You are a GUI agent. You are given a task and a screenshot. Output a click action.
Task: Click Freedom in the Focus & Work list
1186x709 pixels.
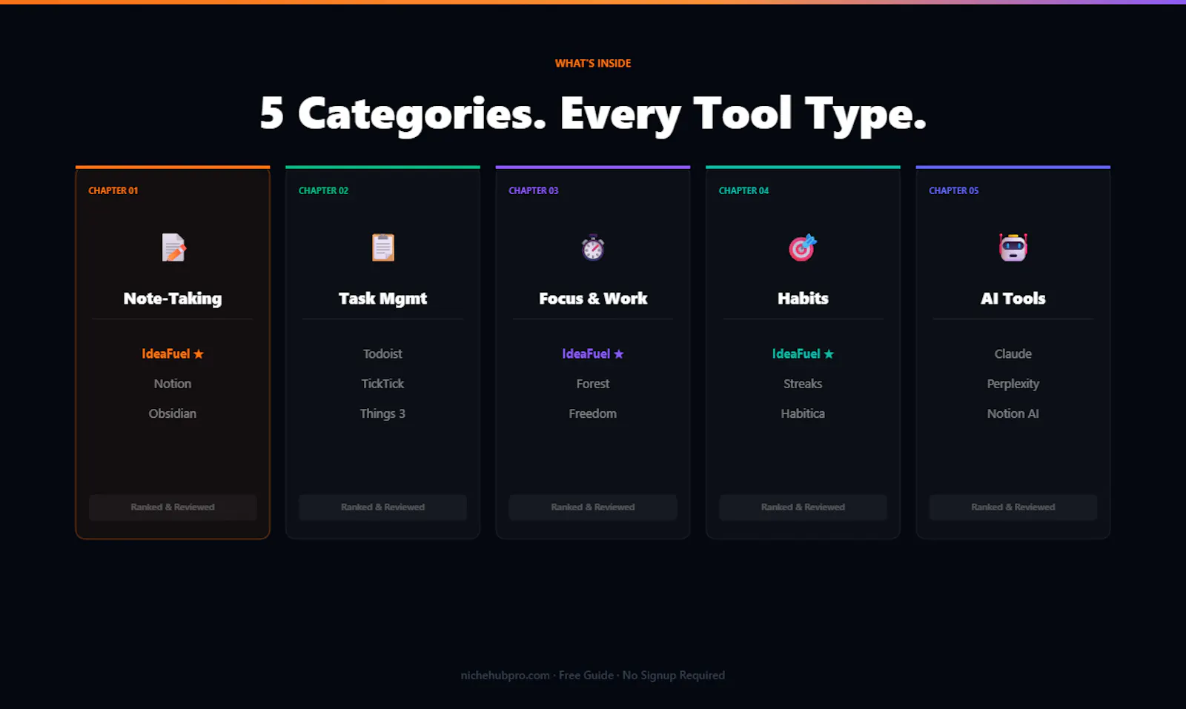(x=593, y=413)
